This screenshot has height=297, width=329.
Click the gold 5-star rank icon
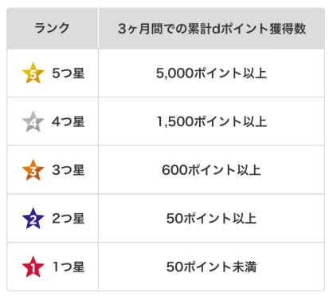(x=33, y=73)
